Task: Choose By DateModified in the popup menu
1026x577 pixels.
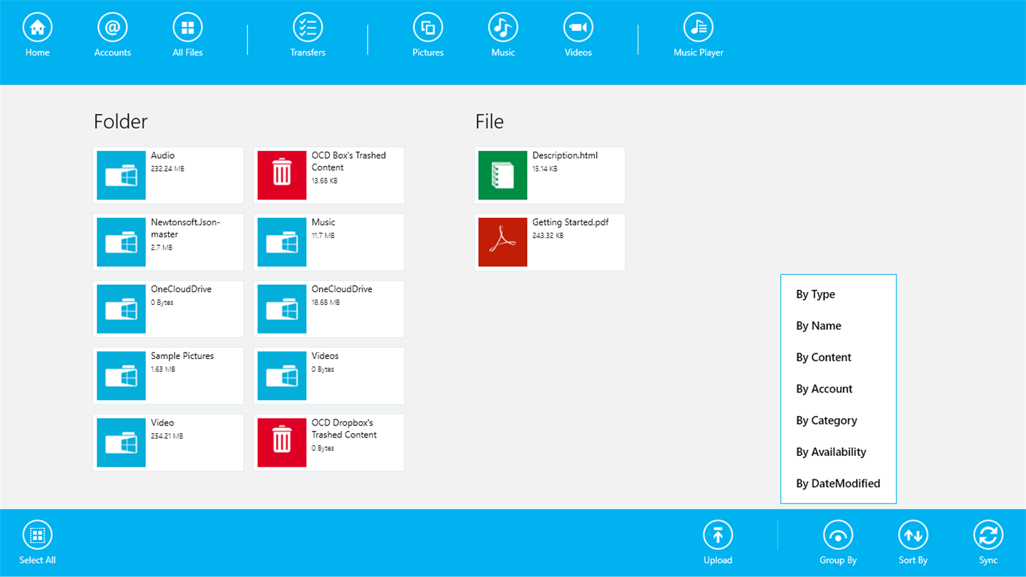Action: (x=839, y=483)
